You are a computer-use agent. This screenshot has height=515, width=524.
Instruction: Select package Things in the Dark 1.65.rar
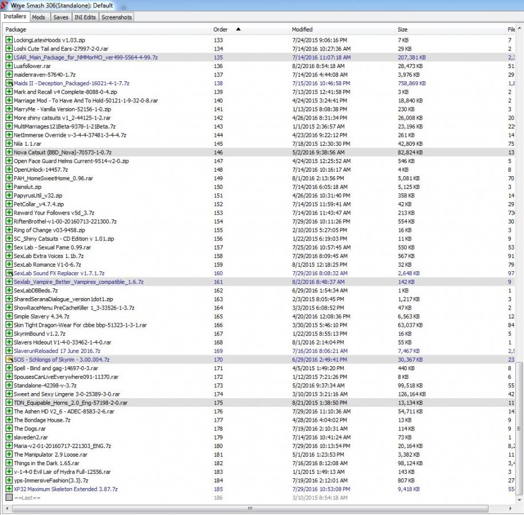click(x=47, y=463)
